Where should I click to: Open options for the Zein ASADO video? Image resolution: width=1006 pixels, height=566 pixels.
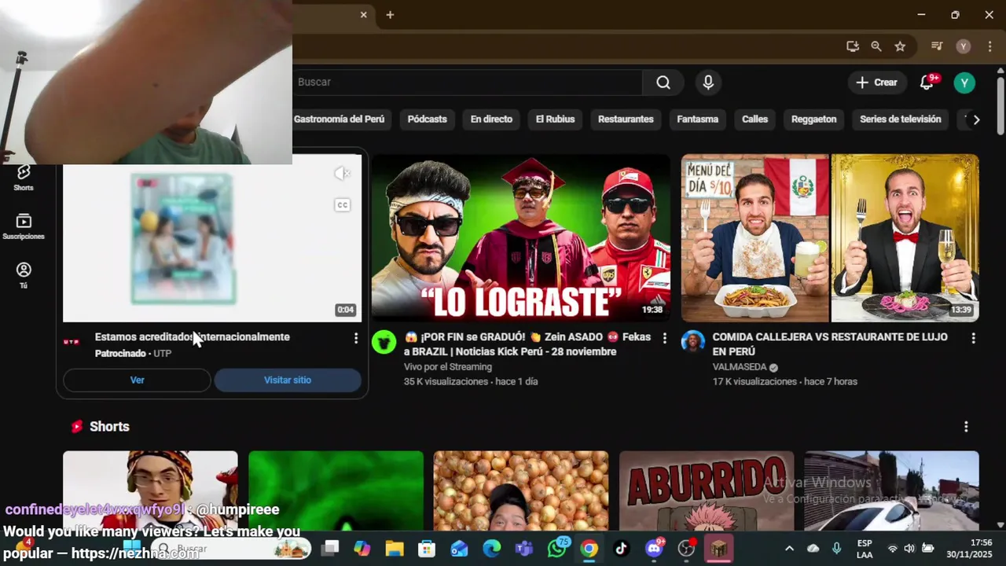click(665, 338)
